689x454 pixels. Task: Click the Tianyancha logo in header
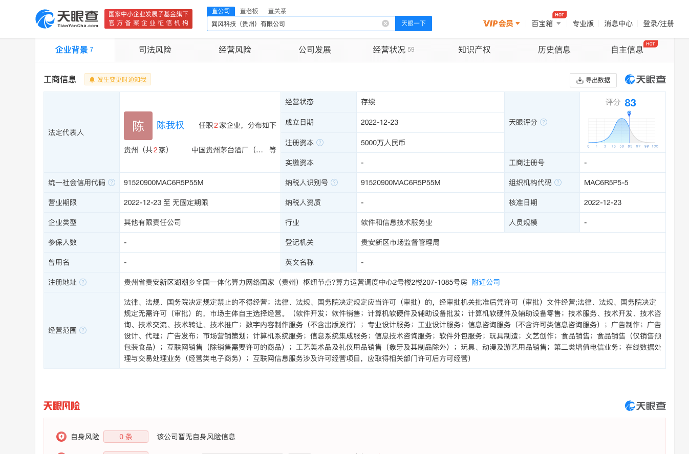67,19
